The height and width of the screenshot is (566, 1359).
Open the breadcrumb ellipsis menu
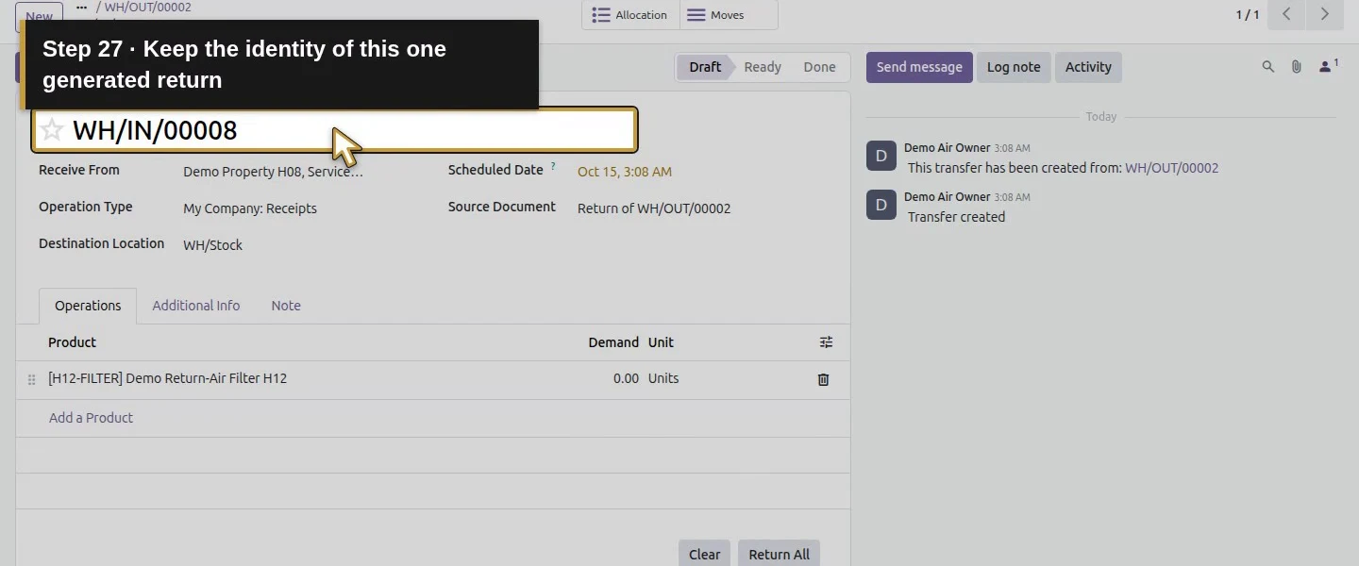tap(82, 8)
